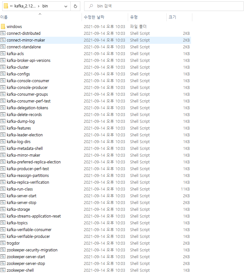Open the address bar history dropdown
The height and width of the screenshot is (273, 245).
click(x=66, y=6)
